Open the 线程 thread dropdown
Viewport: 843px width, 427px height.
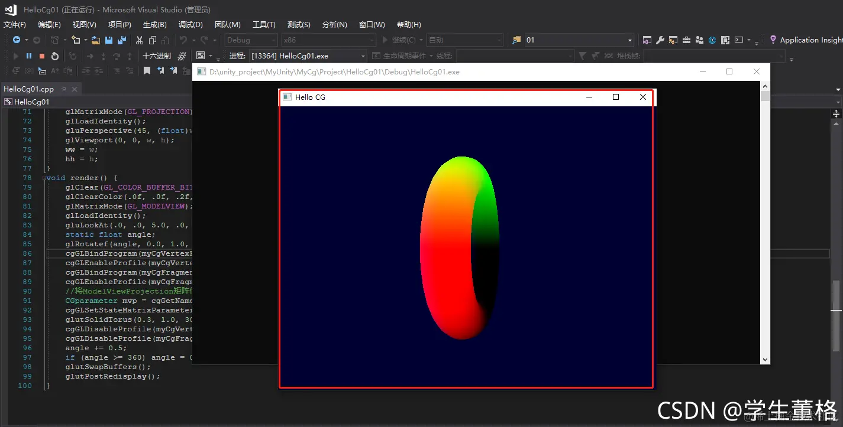[x=515, y=56]
